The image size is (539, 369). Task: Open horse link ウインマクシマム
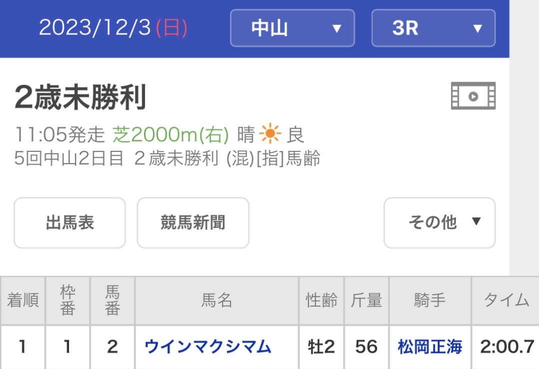coord(208,347)
